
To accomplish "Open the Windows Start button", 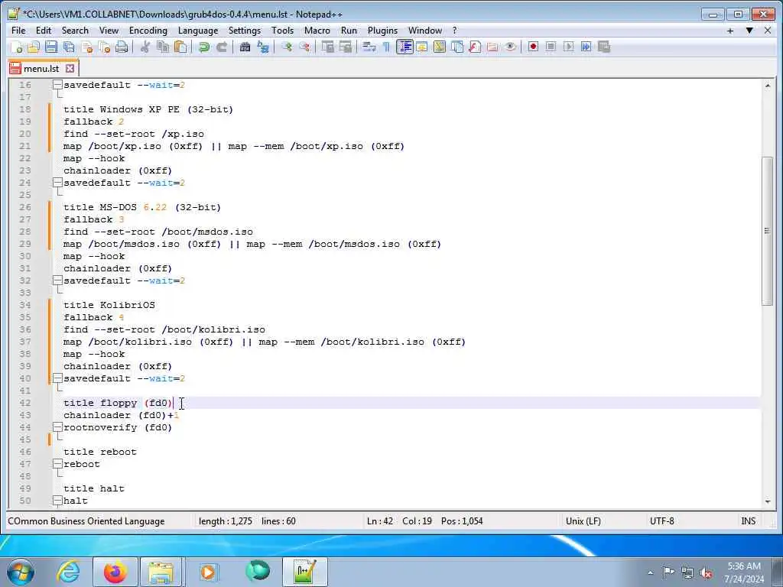I will point(20,572).
